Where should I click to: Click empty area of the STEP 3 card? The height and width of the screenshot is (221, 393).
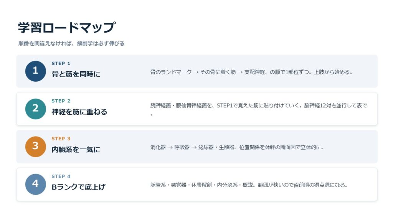(351, 157)
